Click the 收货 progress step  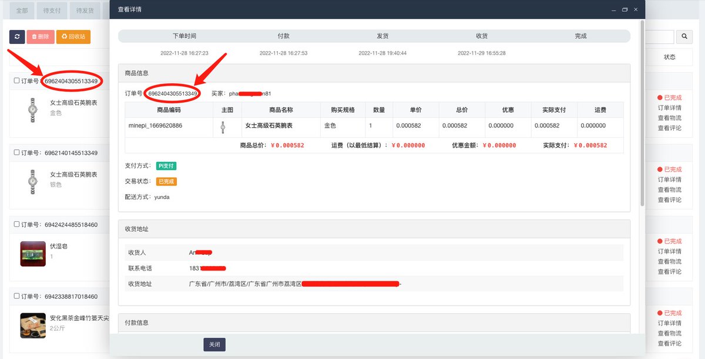click(x=482, y=36)
